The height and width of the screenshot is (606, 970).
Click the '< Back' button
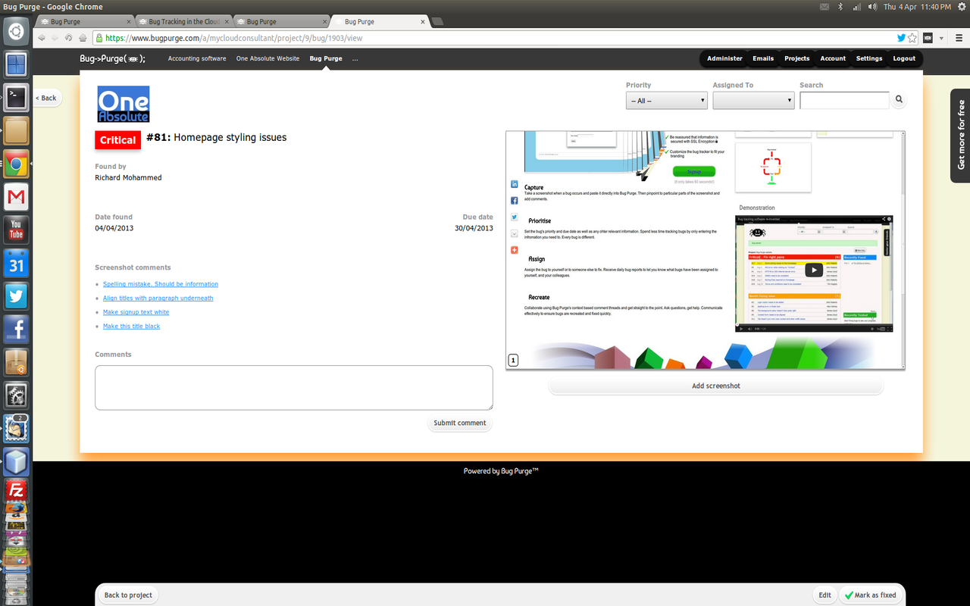click(x=46, y=98)
